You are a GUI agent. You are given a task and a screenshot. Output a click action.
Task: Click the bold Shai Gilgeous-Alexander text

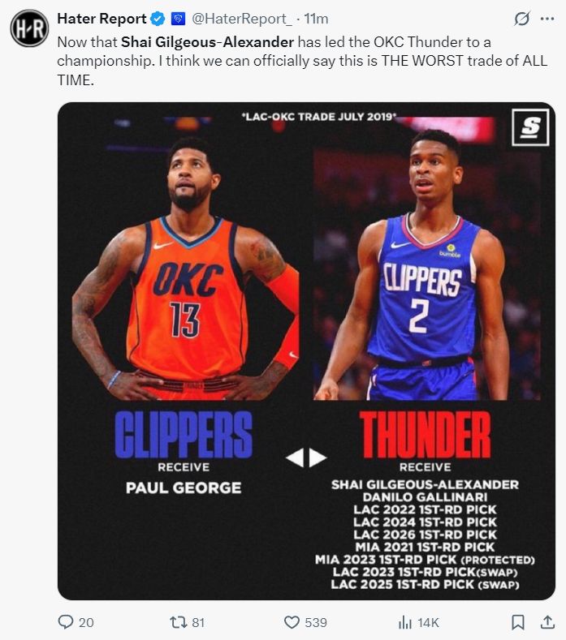[207, 42]
